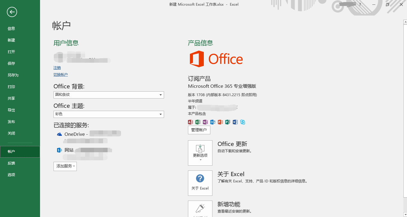Click the scrollbar down arrow
407x217 pixels.
(405, 215)
